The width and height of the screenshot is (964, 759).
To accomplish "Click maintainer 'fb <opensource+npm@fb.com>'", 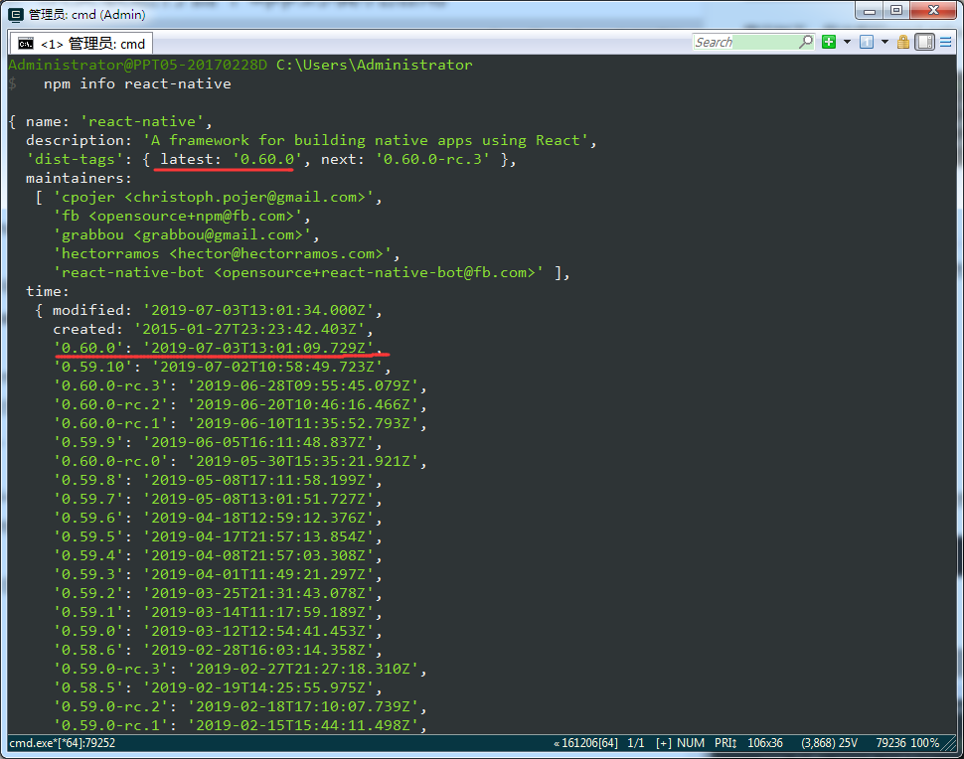I will [178, 217].
